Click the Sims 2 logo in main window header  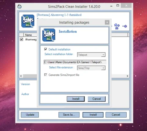[28, 21]
